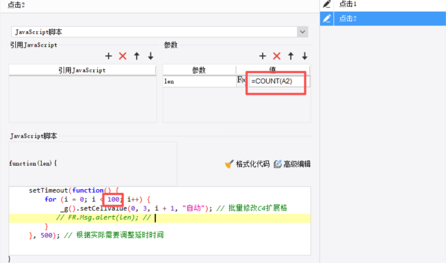Open formula editor F(x) for len parameter
Viewport: 446px width, 263px height.
[241, 80]
